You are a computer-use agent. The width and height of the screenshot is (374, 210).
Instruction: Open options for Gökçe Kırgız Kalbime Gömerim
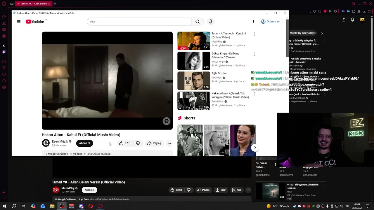[254, 54]
